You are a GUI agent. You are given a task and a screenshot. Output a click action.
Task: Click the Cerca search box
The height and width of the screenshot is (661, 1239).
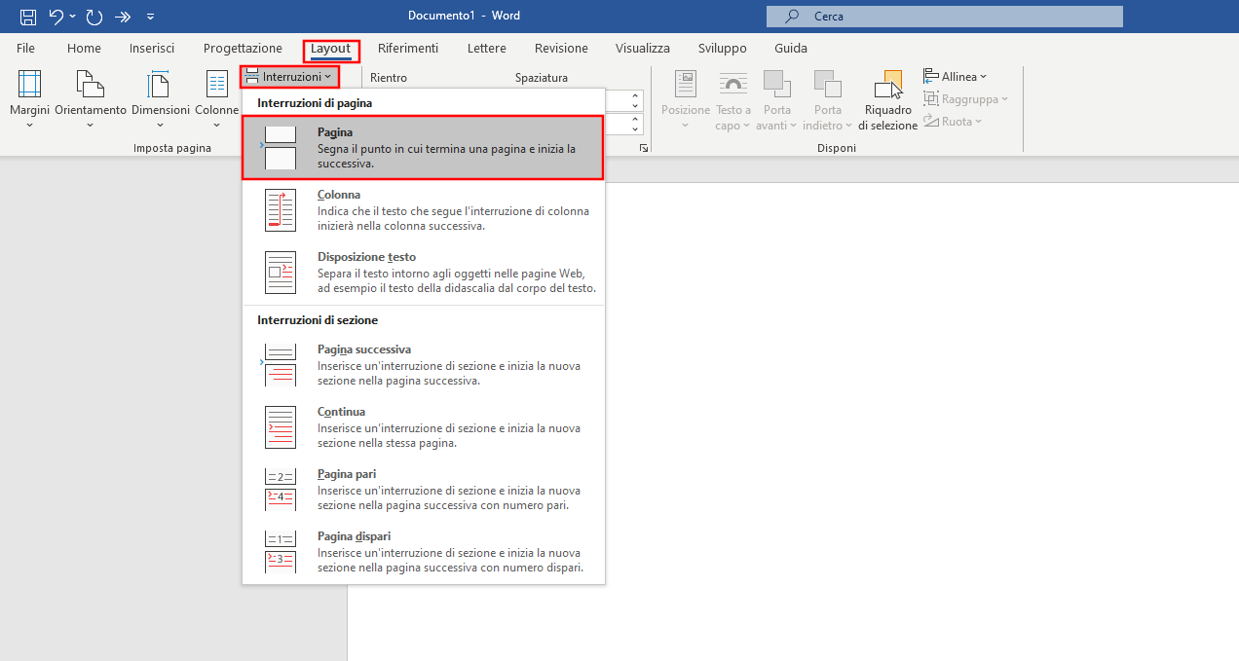tap(944, 17)
